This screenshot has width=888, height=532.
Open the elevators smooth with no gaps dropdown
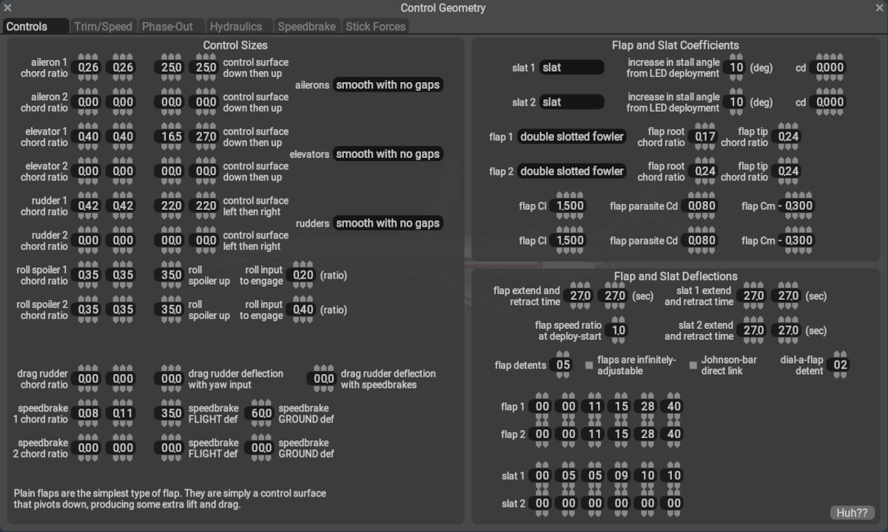tap(388, 154)
